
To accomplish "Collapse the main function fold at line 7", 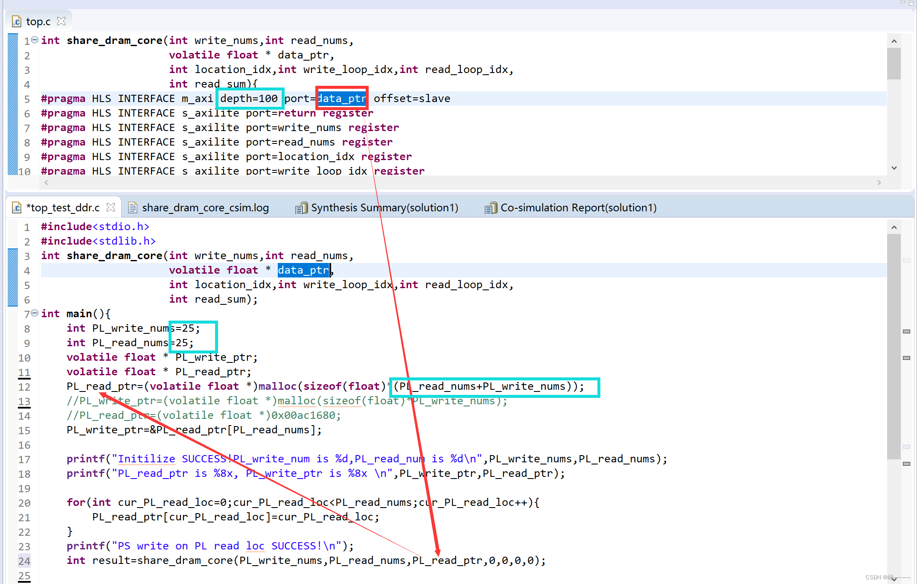I will (35, 313).
